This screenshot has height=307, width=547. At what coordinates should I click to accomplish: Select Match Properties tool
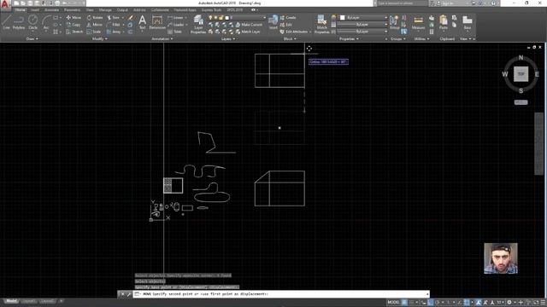[x=321, y=25]
